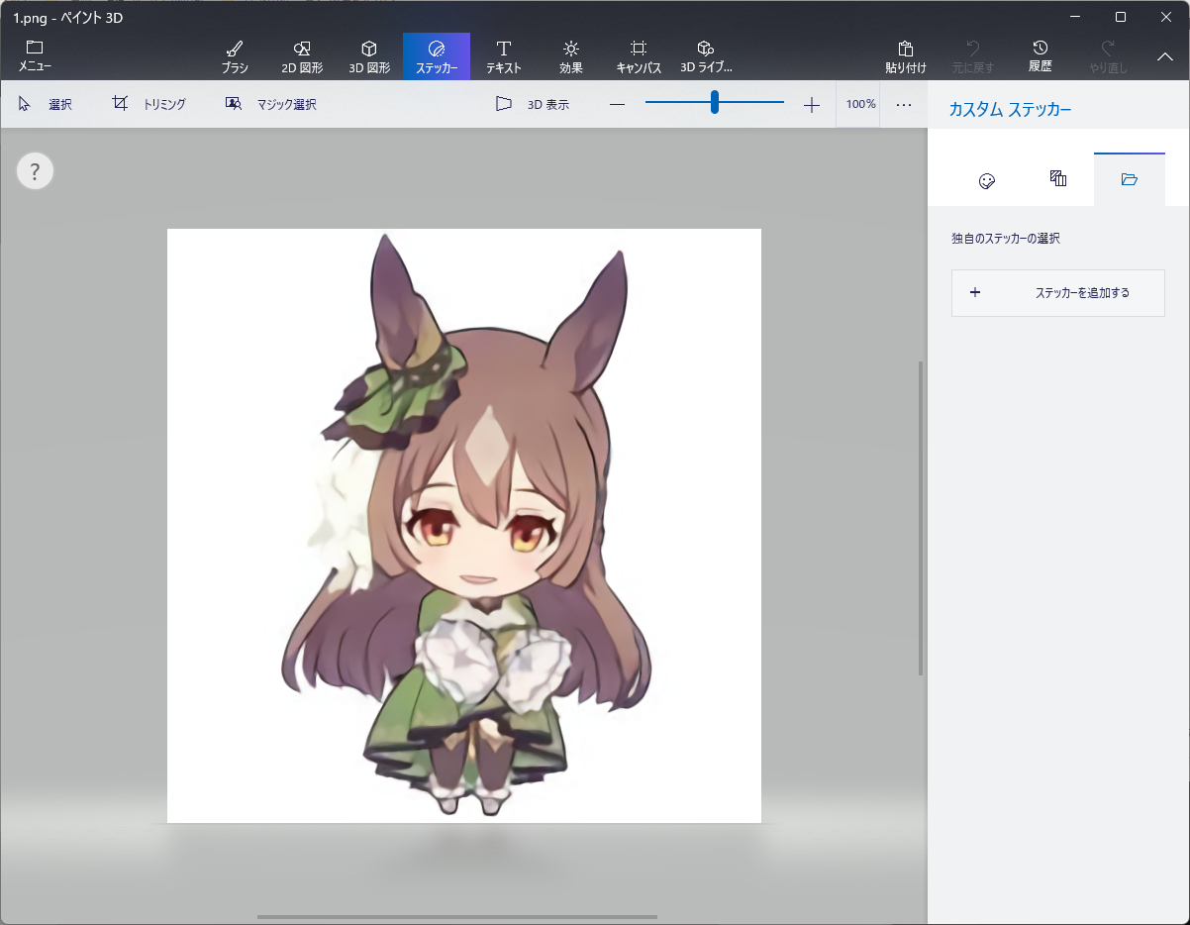Open the 3D Library (3D ライブ...)

(x=706, y=56)
